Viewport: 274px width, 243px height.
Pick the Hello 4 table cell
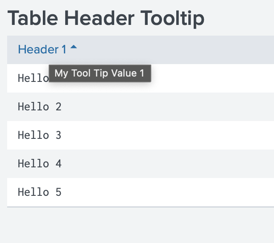click(39, 164)
